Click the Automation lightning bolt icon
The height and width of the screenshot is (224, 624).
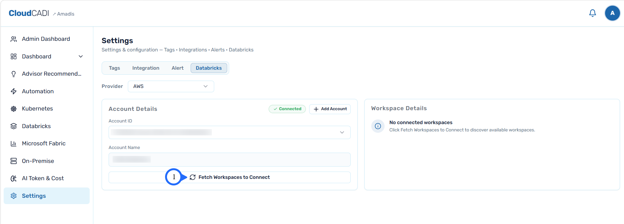click(x=14, y=91)
